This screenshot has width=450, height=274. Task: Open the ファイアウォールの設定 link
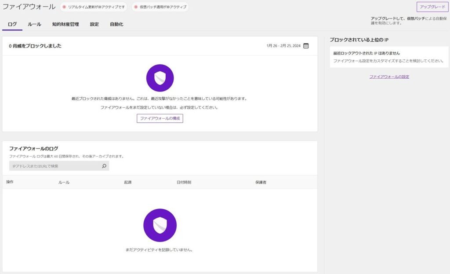(389, 77)
